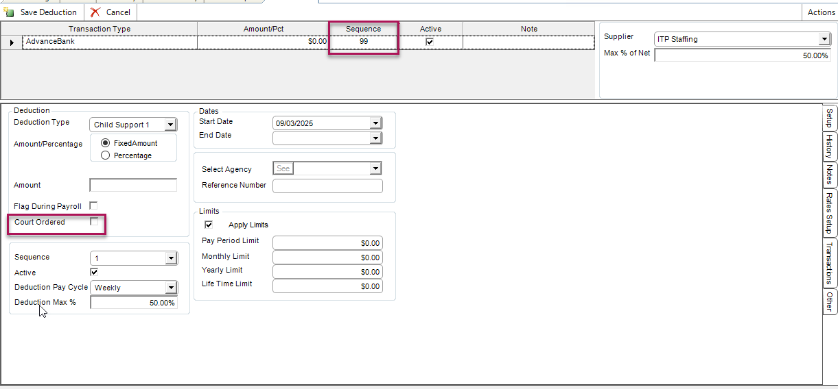This screenshot has height=389, width=838.
Task: Click the Amount input field
Action: pyautogui.click(x=133, y=185)
